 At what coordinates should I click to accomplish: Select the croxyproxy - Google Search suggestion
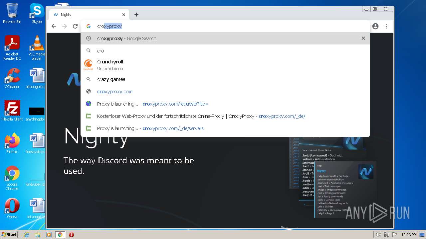[225, 38]
